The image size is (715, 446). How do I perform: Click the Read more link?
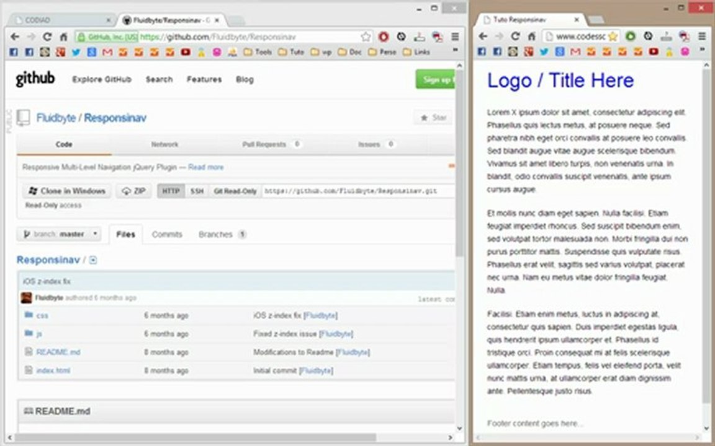205,167
